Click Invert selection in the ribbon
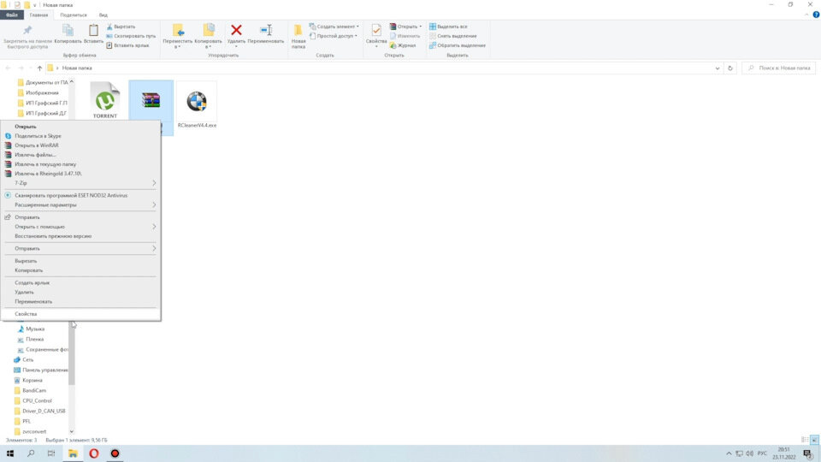The width and height of the screenshot is (821, 462). pos(457,45)
